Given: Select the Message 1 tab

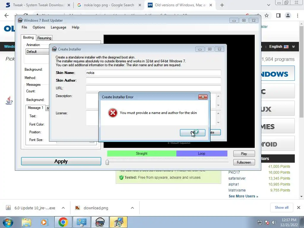Looking at the screenshot, I should pyautogui.click(x=36, y=108).
